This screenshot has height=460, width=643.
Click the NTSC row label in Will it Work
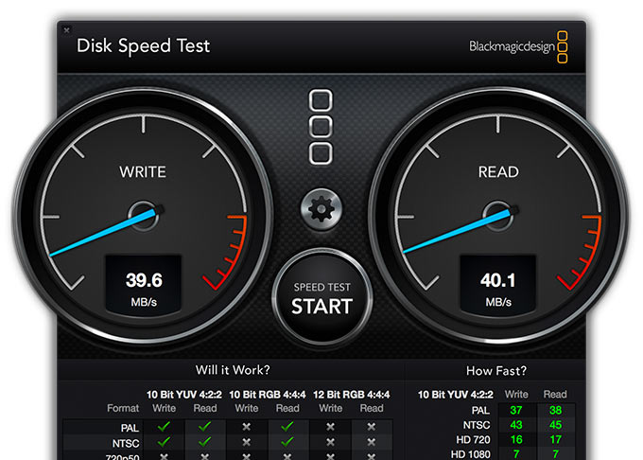pos(126,444)
